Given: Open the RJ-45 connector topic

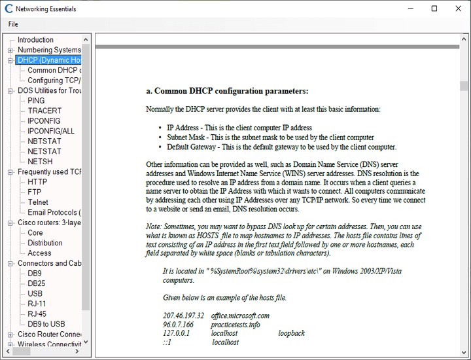Looking at the screenshot, I should pos(37,314).
